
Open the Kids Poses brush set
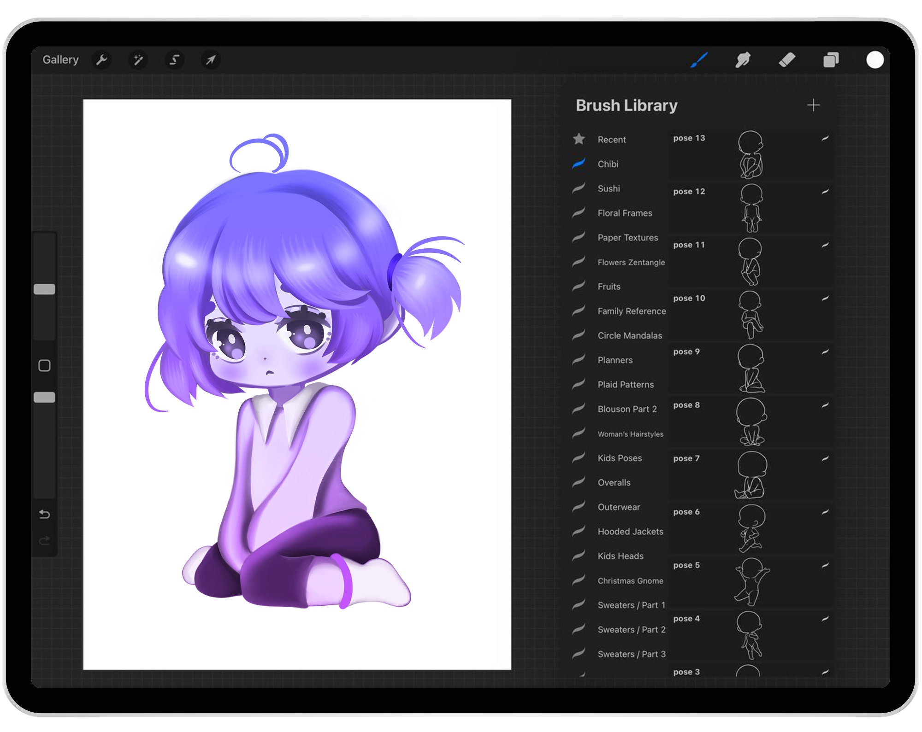[619, 458]
